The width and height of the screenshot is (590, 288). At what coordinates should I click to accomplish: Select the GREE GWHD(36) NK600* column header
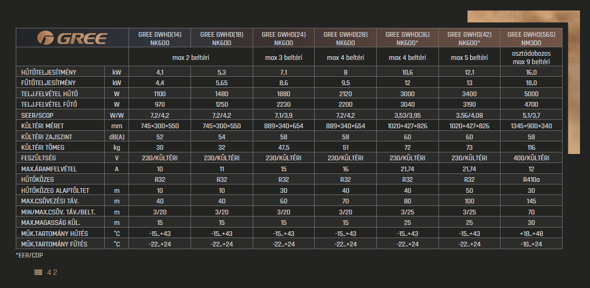[x=407, y=38]
